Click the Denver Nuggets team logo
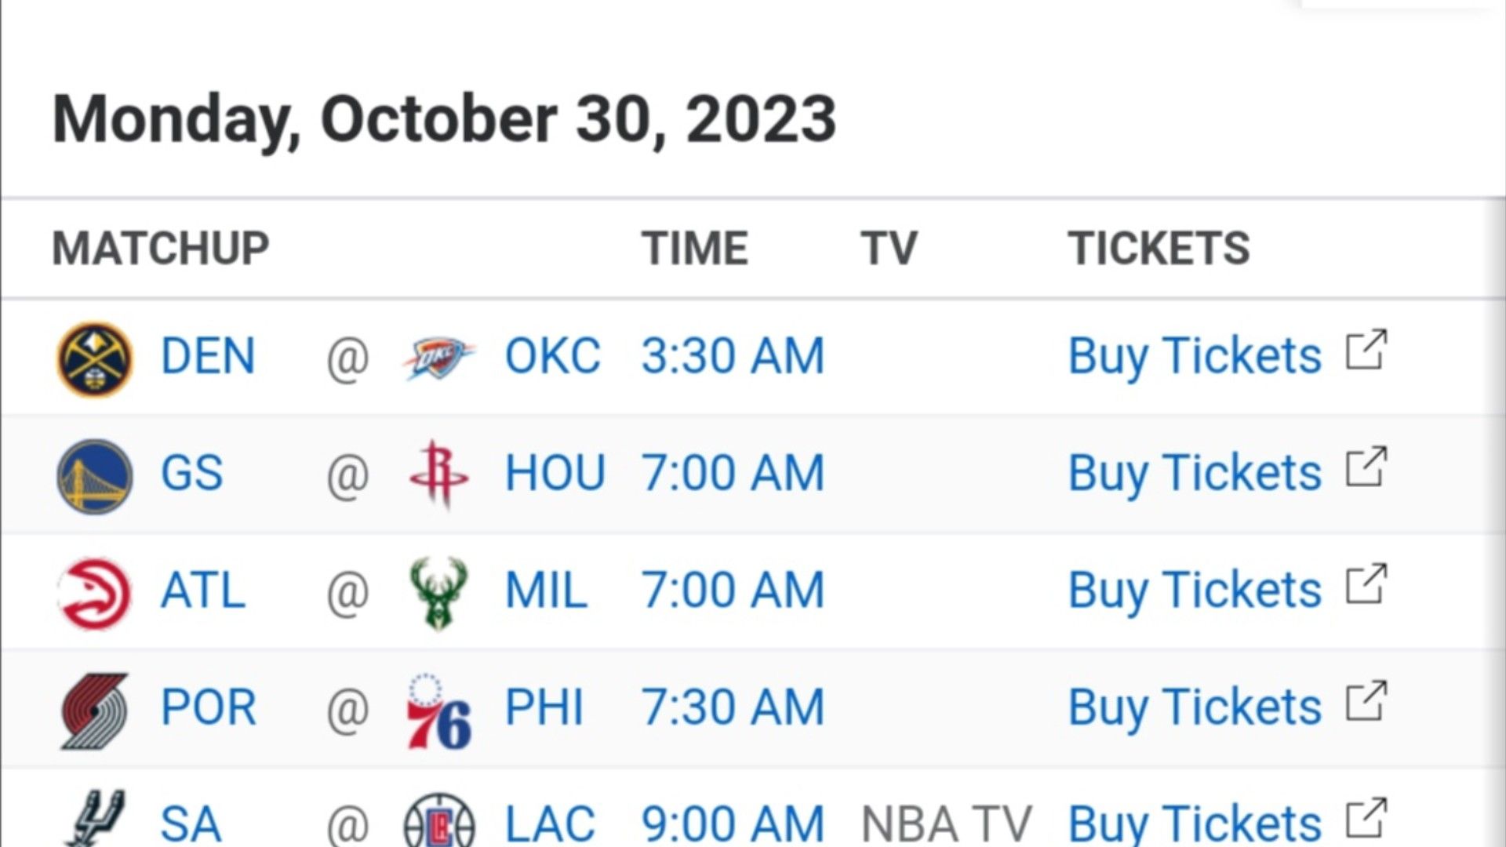 pyautogui.click(x=95, y=359)
